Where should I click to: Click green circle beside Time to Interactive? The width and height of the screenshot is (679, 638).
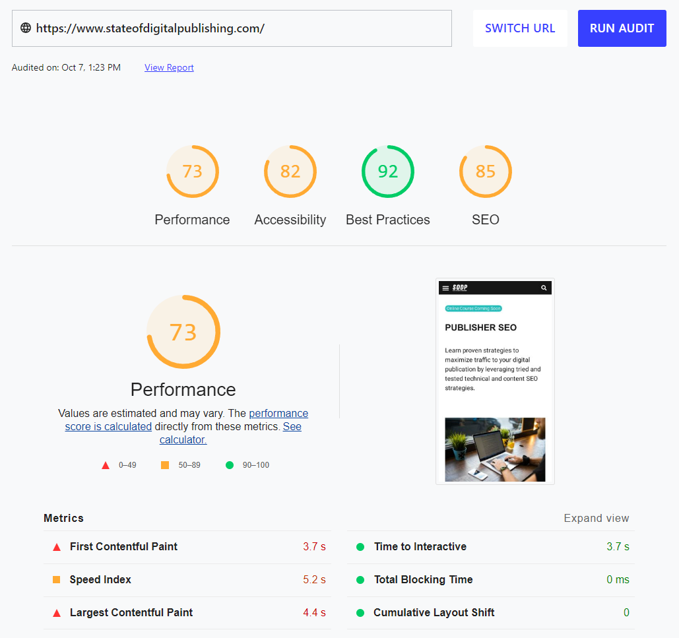coord(360,547)
